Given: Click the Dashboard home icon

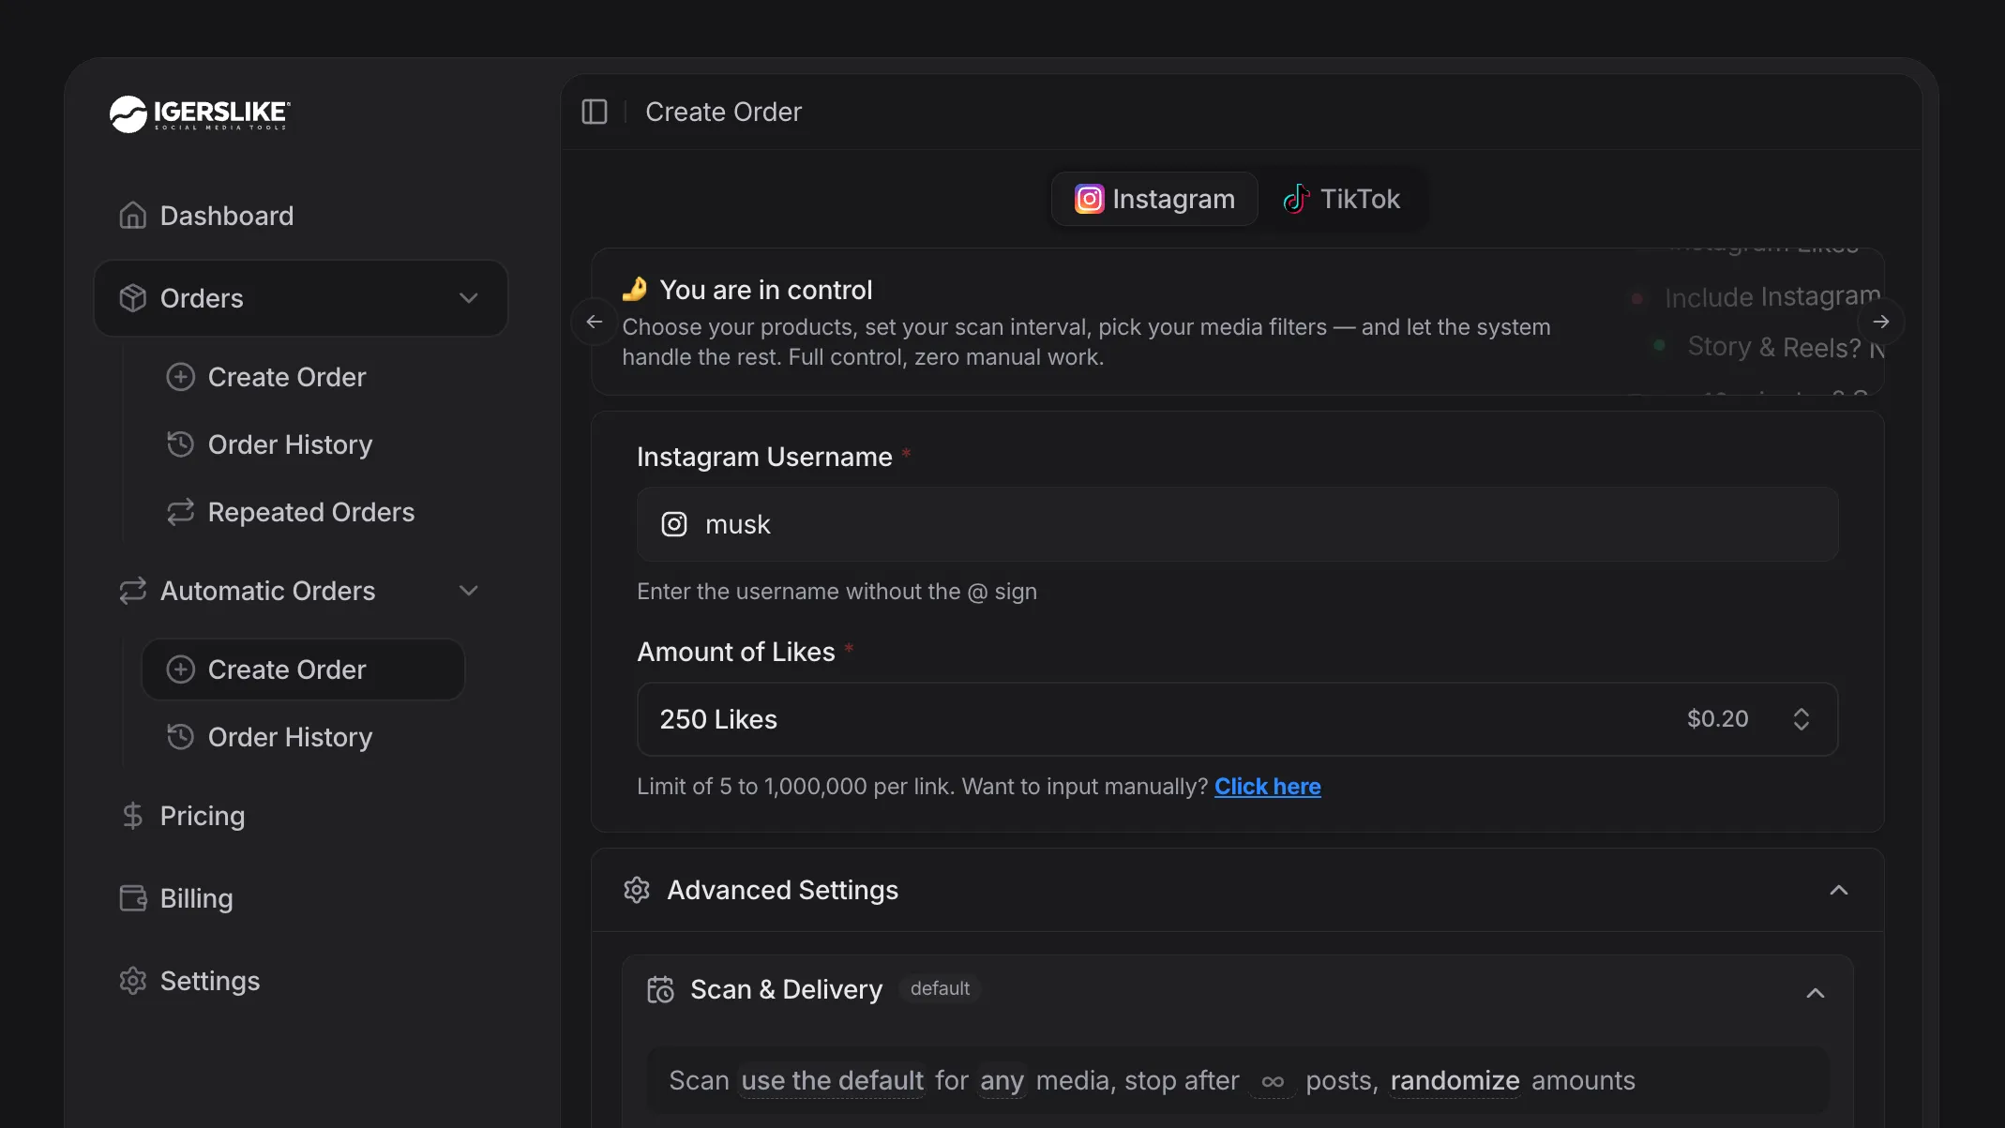Looking at the screenshot, I should (x=133, y=216).
